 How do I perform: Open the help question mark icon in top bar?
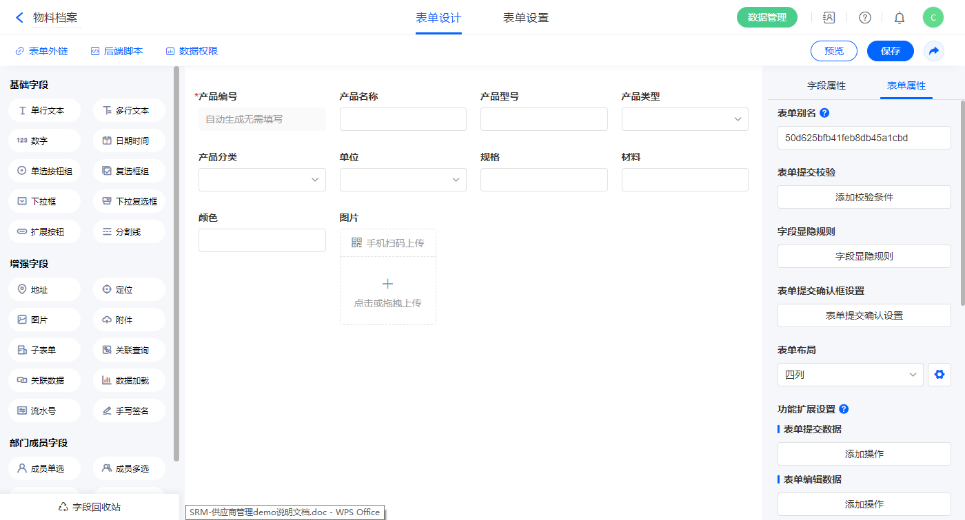pyautogui.click(x=864, y=18)
